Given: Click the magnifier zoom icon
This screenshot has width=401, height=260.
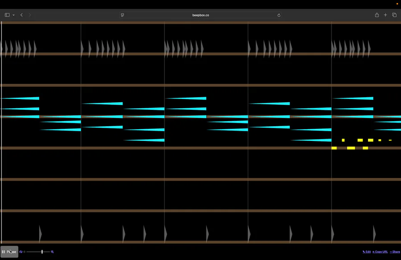Looking at the screenshot, I should 52,252.
